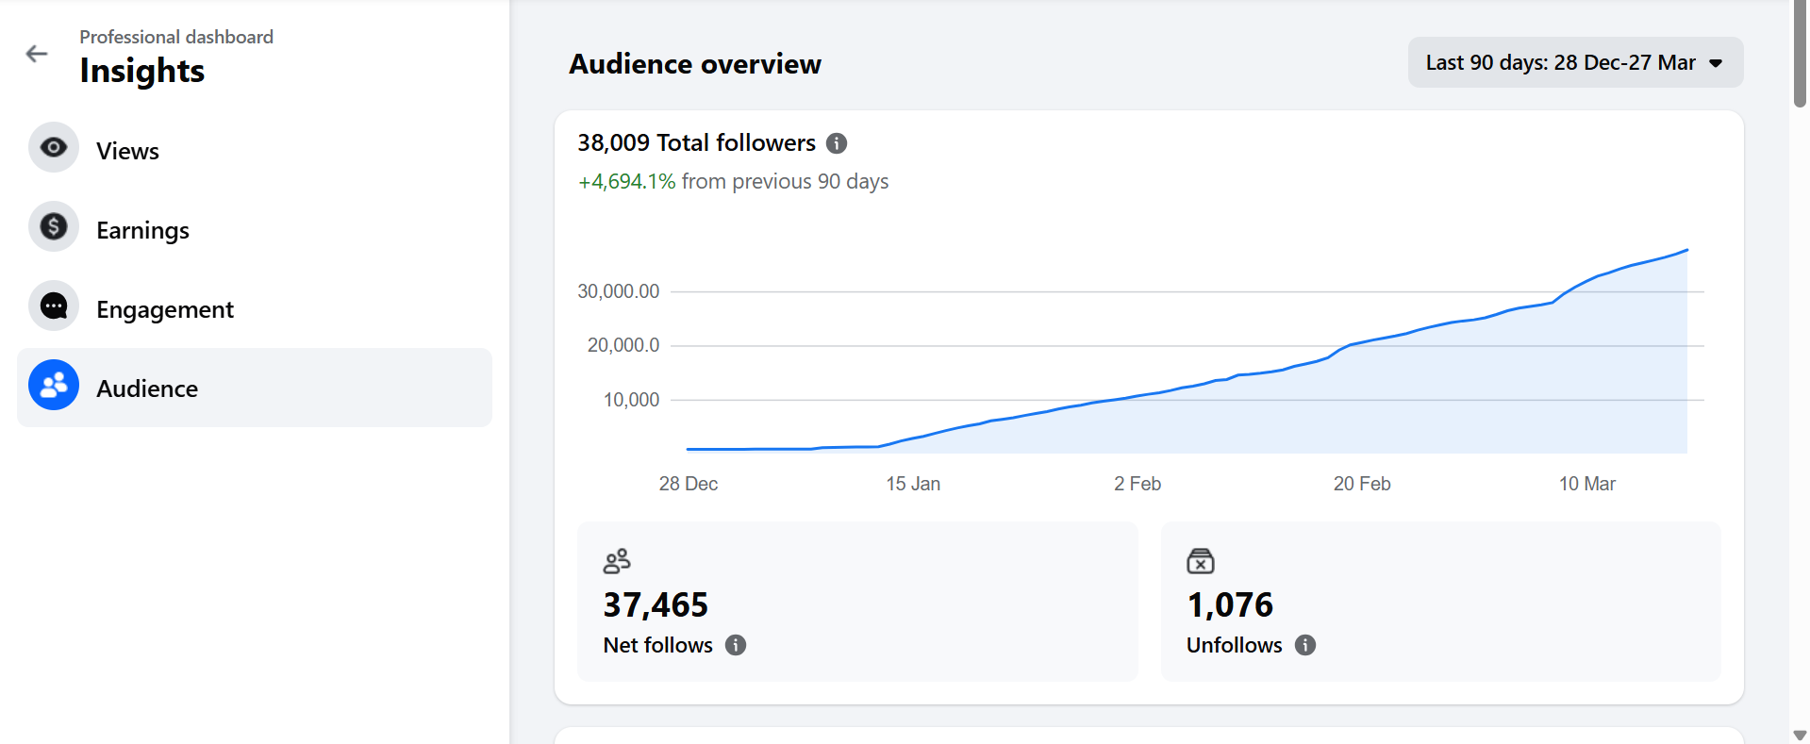Open the Earnings dollar icon
Image resolution: width=1810 pixels, height=744 pixels.
coord(54,226)
